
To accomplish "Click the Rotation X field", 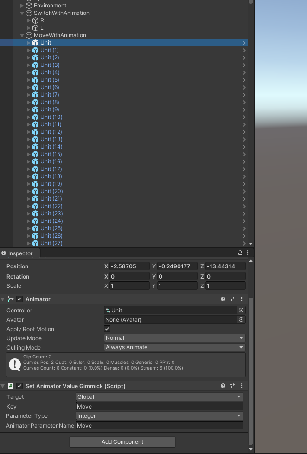I will pos(130,277).
